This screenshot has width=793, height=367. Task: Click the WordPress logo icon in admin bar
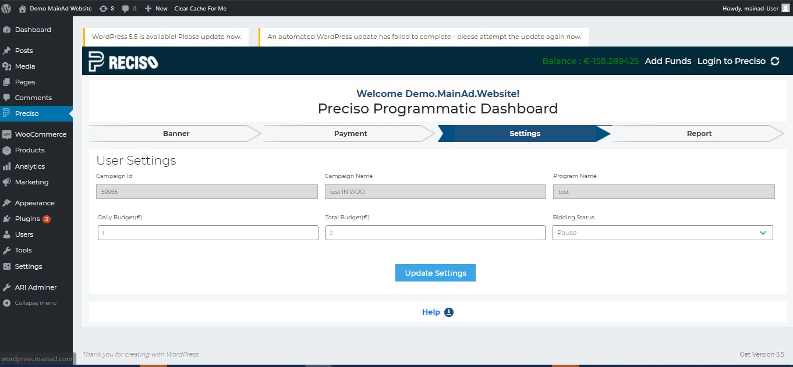(x=6, y=8)
